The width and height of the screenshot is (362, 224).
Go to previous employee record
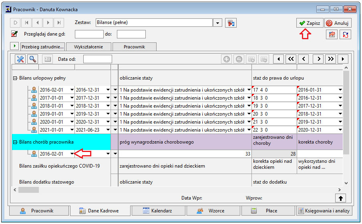37,23
